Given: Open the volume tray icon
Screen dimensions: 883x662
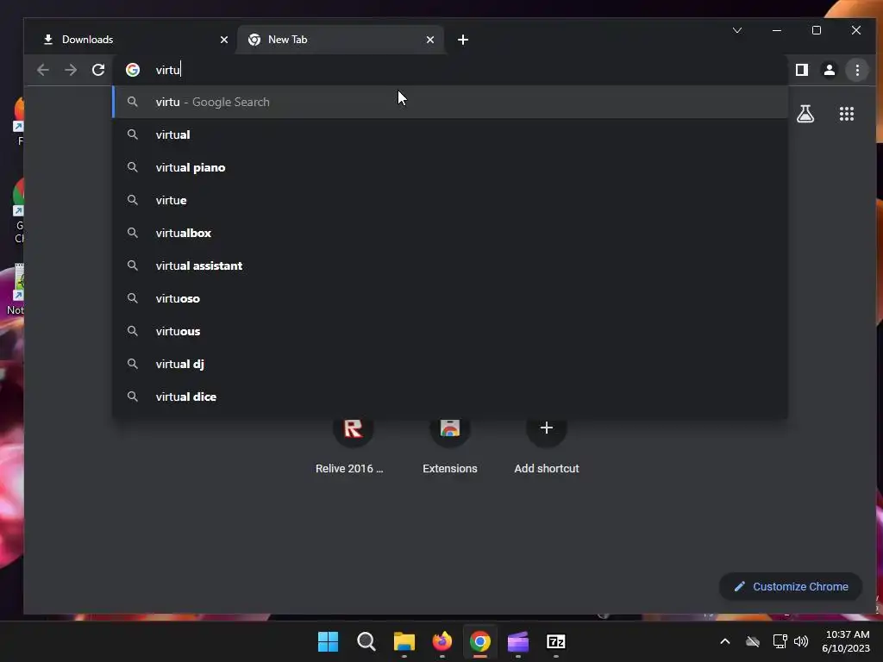Looking at the screenshot, I should click(x=801, y=641).
